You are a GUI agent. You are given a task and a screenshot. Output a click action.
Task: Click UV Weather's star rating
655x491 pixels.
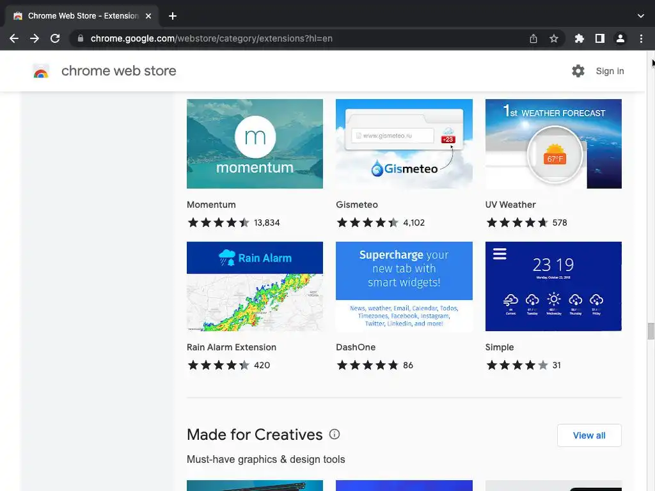tap(517, 222)
